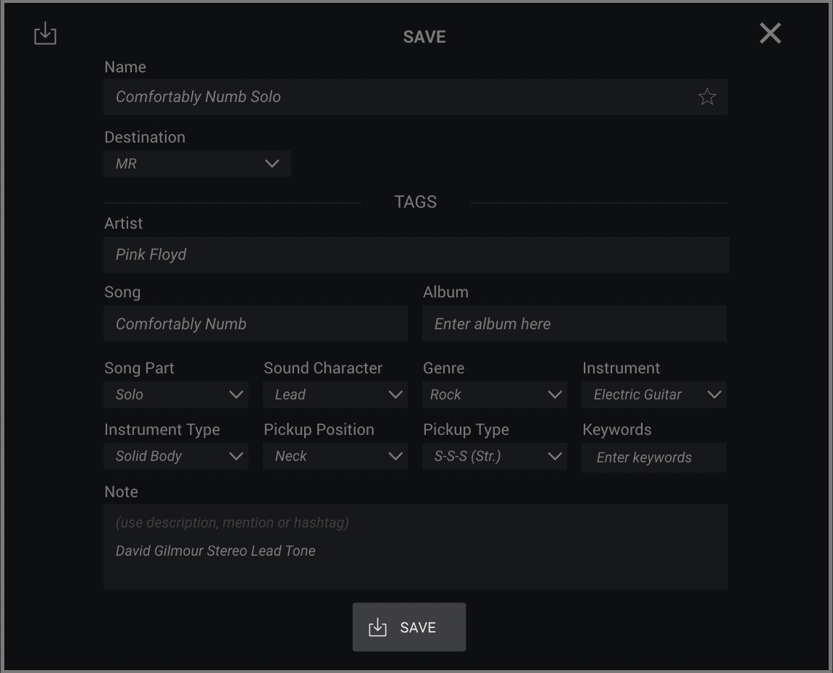Click the chevron arrow of Destination dropdown
Viewport: 833px width, 673px height.
point(272,164)
